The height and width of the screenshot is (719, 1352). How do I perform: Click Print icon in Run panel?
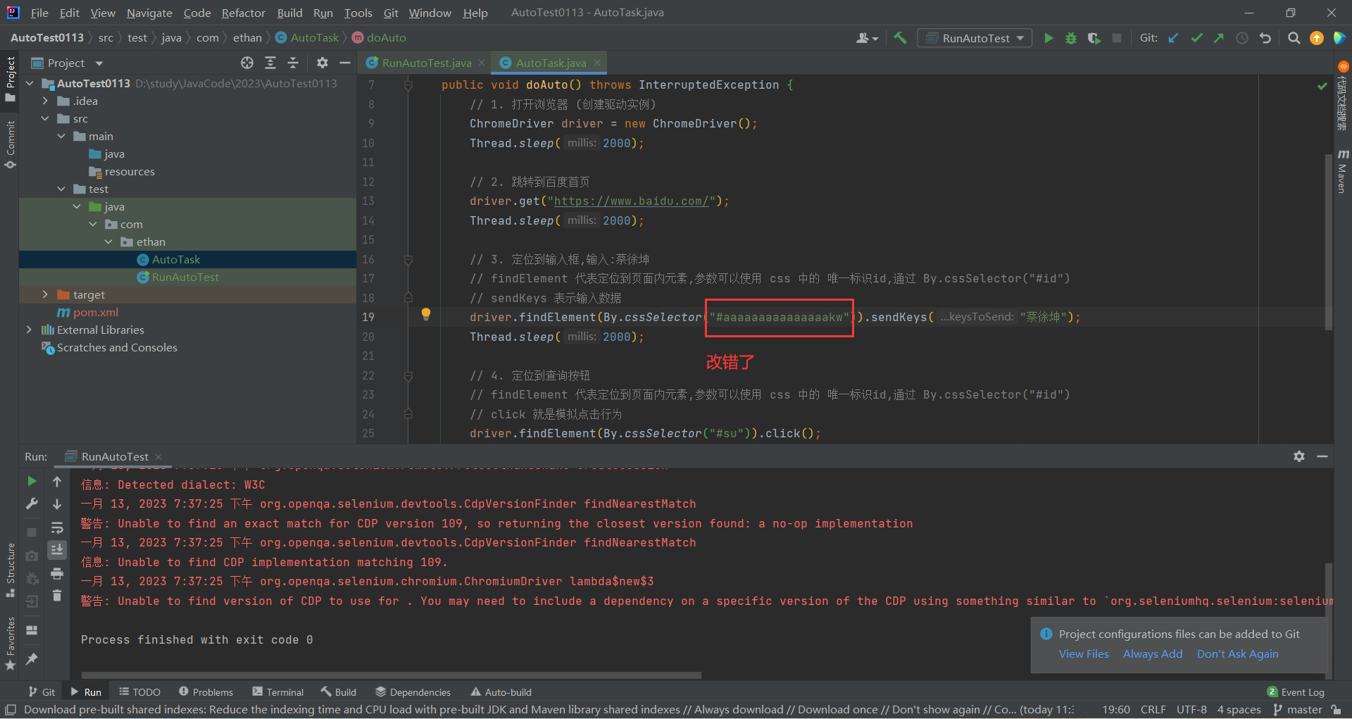(x=57, y=573)
